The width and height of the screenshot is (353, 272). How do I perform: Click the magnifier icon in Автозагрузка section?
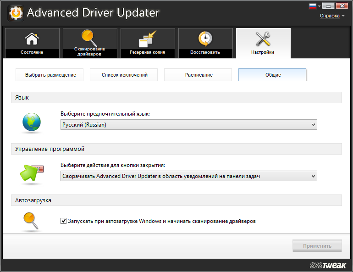click(31, 221)
